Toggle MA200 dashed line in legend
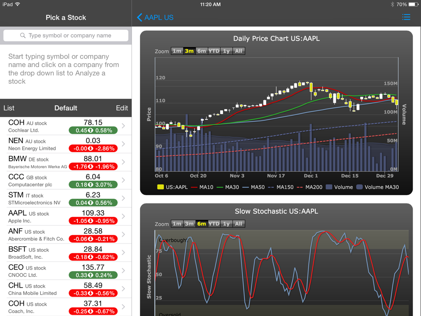 click(309, 187)
